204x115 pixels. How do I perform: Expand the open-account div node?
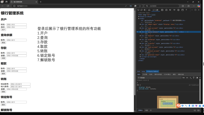[140, 28]
